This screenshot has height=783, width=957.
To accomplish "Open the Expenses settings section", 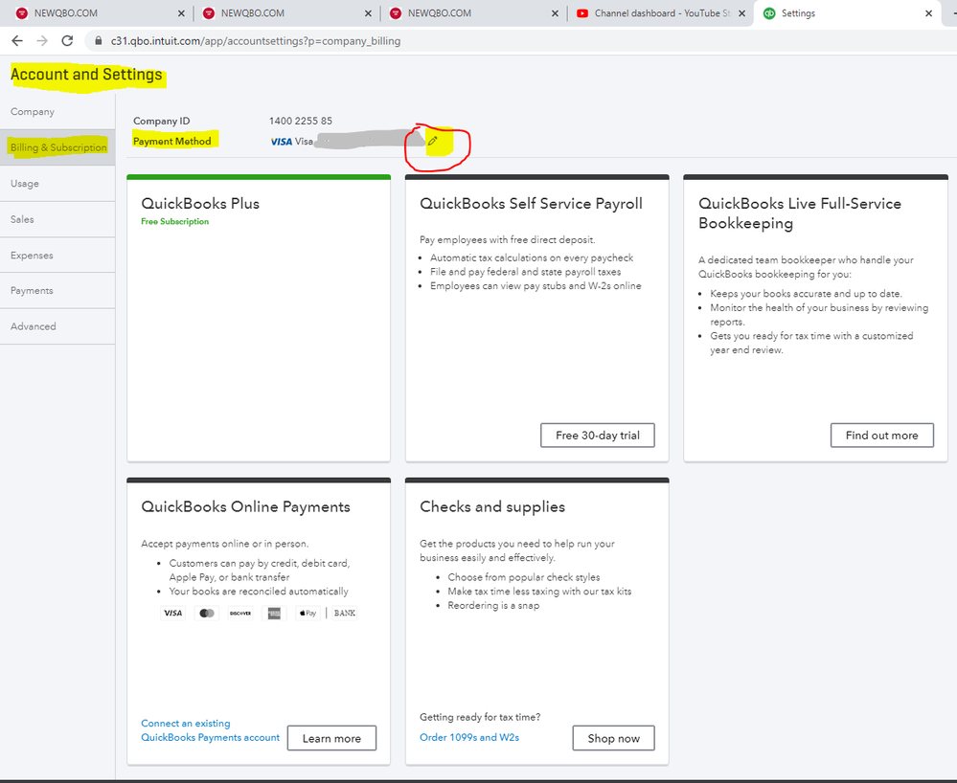I will tap(57, 255).
